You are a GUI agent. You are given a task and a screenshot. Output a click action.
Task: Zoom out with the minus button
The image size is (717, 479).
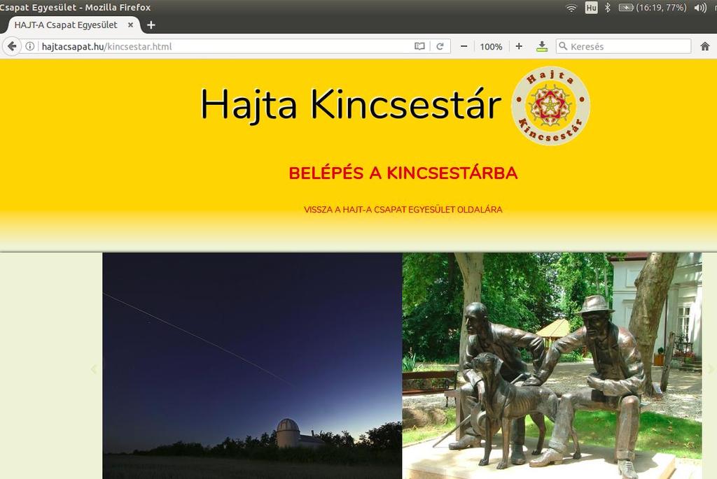pyautogui.click(x=464, y=46)
